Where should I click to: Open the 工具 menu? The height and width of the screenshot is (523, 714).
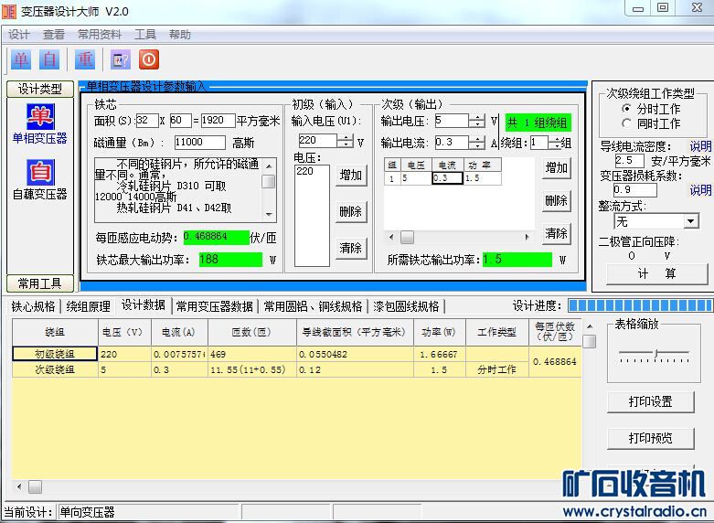[x=145, y=35]
